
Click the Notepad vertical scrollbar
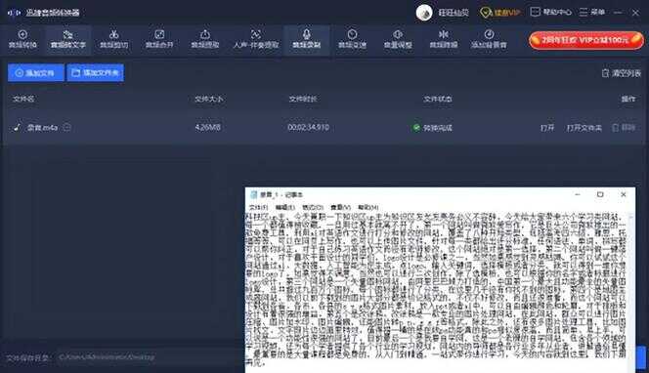point(631,292)
